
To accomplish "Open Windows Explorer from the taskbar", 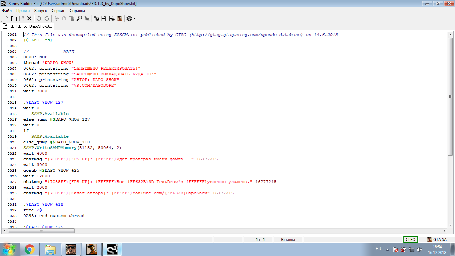I will 50,249.
